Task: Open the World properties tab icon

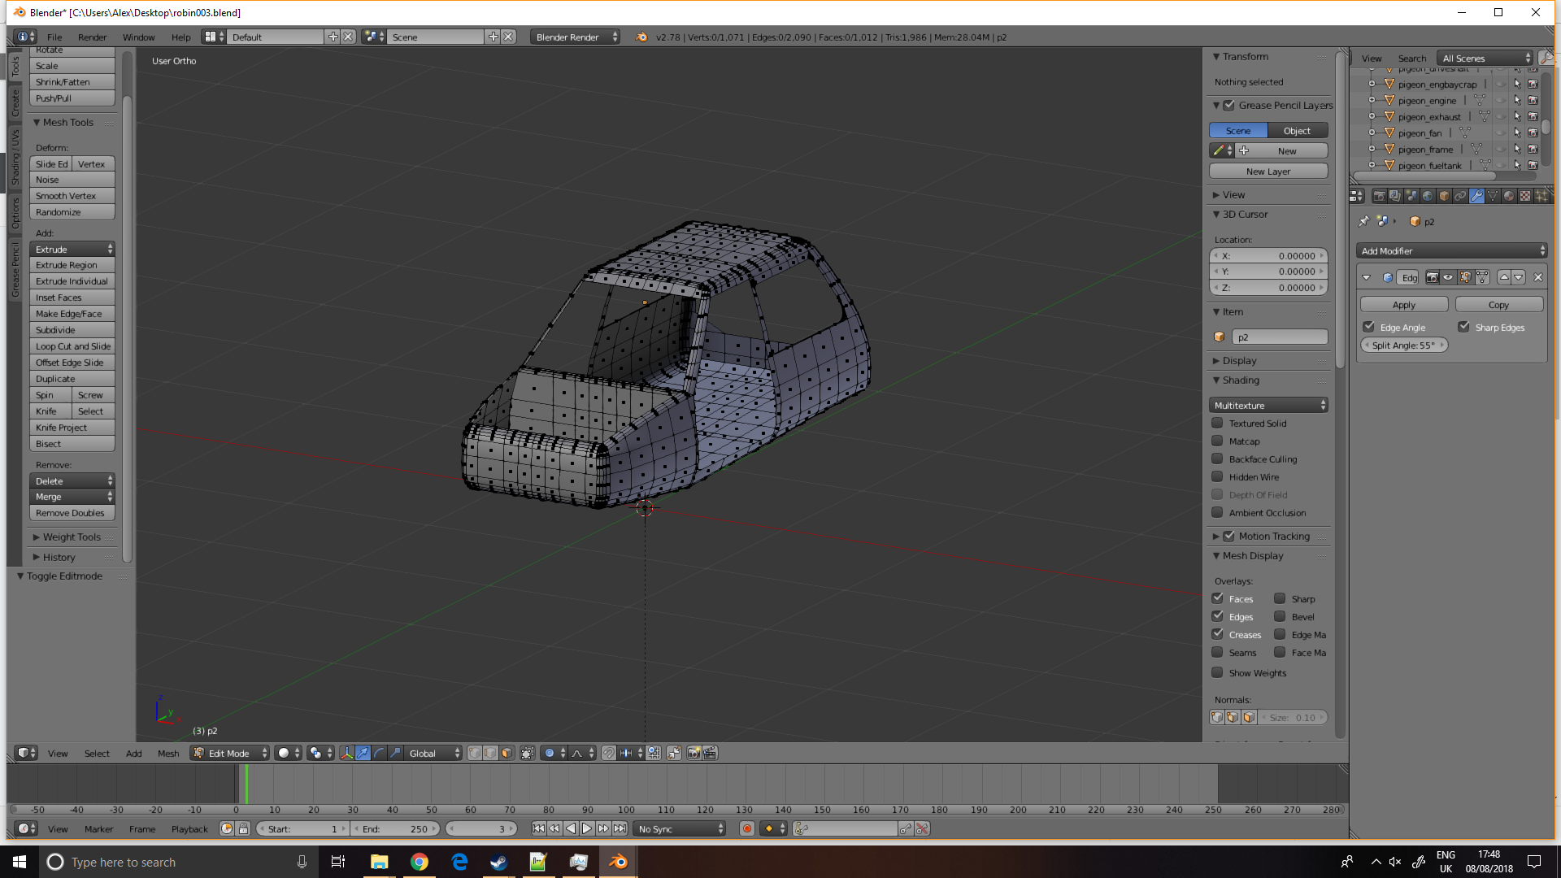Action: coord(1428,196)
